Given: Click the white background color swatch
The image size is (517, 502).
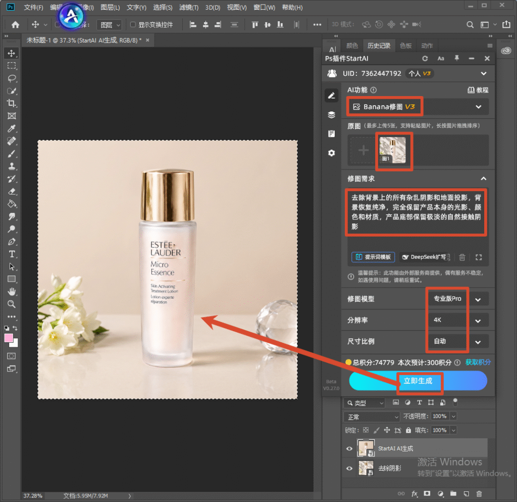Looking at the screenshot, I should click(15, 344).
